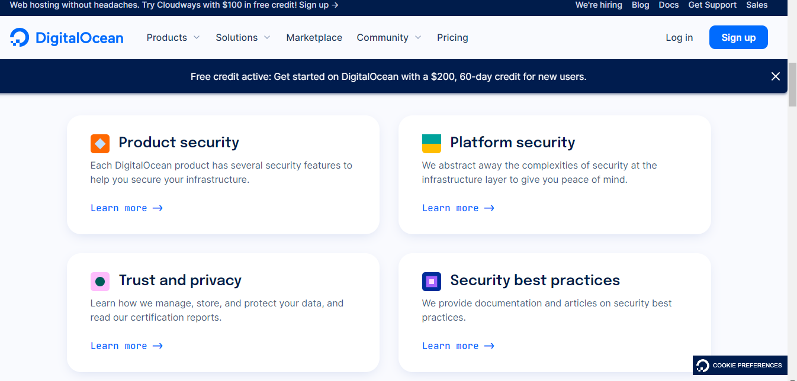Click the blue Sign up button
Screen dimensions: 797x381
point(738,37)
